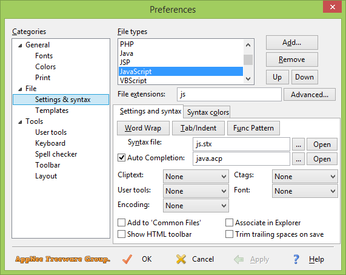This screenshot has height=275, width=346.
Task: Click the orange checkmark OK icon
Action: tap(127, 259)
